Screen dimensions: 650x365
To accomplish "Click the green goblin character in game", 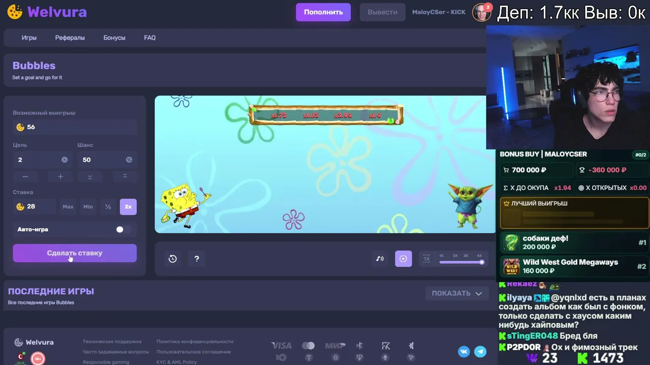I will pyautogui.click(x=469, y=205).
